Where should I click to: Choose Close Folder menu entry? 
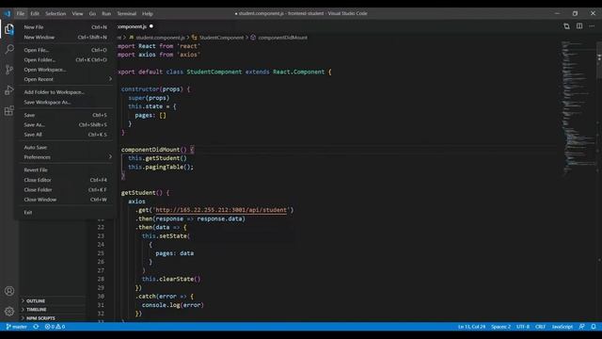pyautogui.click(x=66, y=189)
